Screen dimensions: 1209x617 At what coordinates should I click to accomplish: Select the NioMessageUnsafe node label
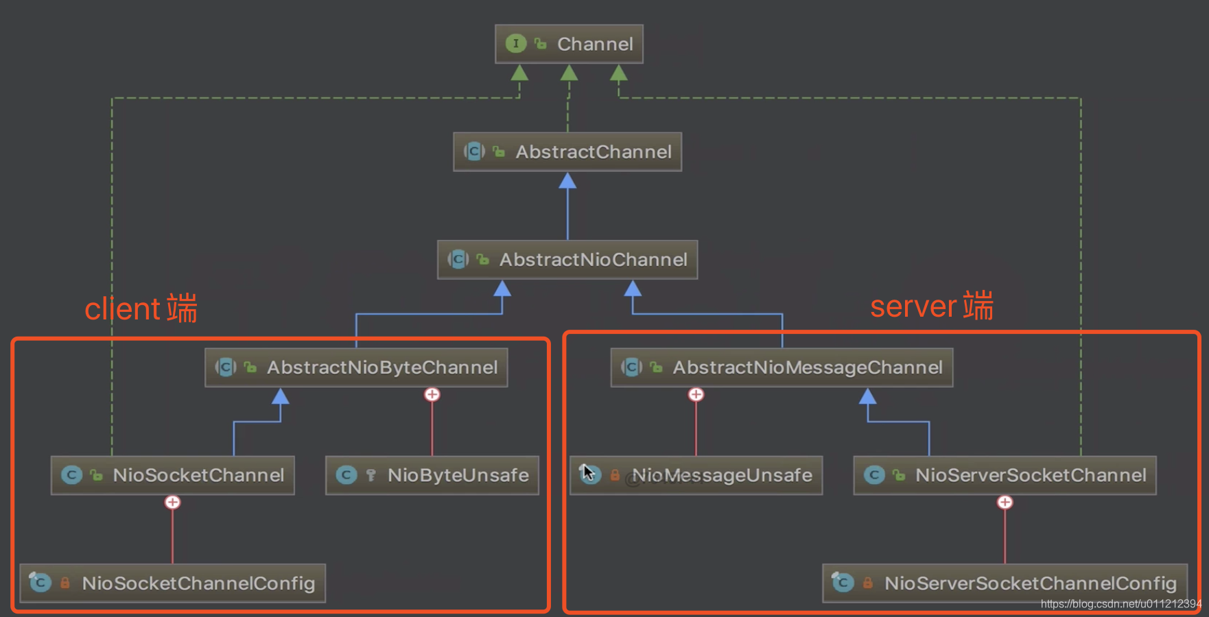click(722, 475)
